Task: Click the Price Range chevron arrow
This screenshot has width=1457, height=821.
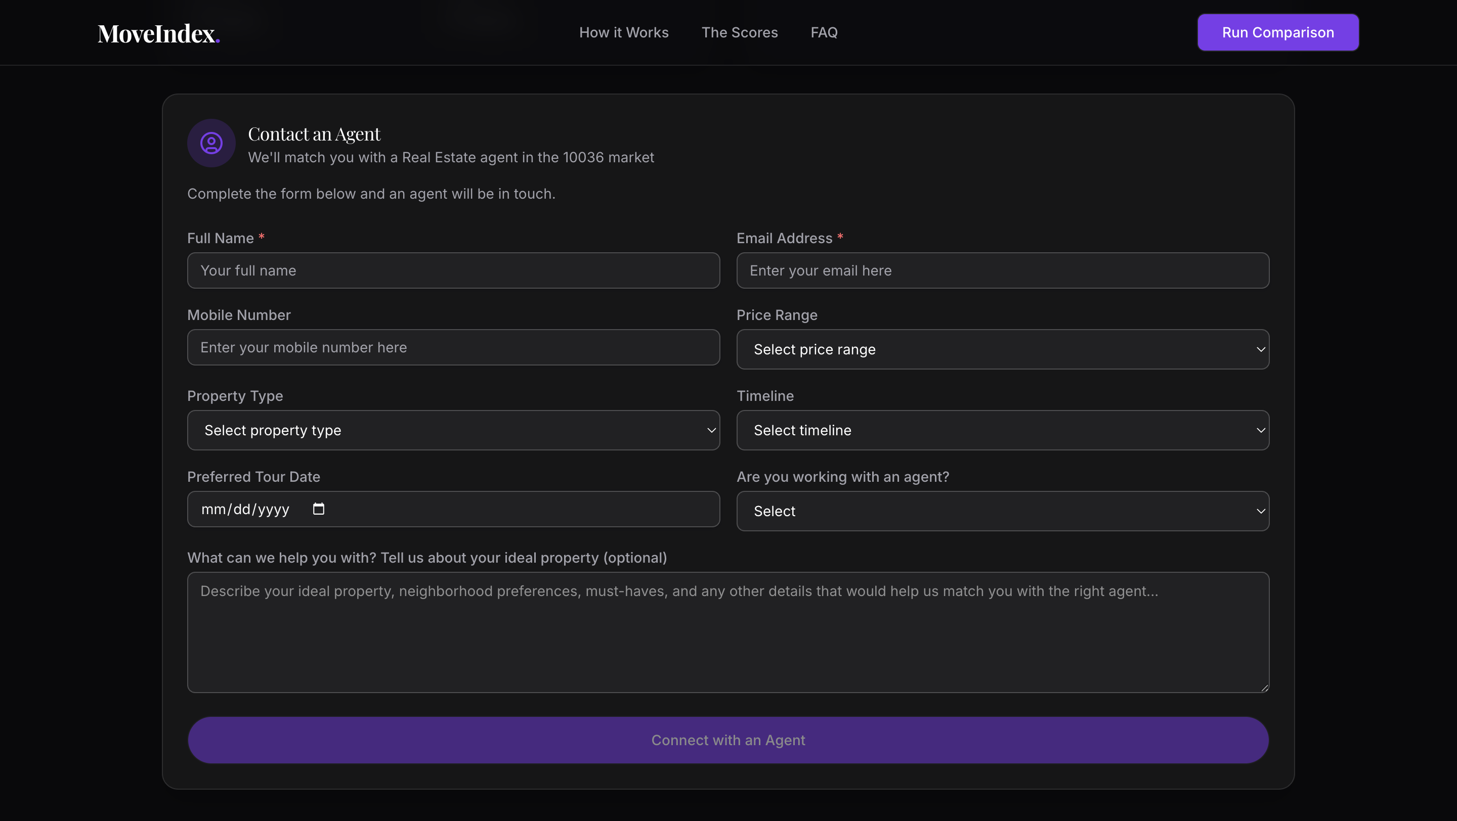Action: 1260,349
